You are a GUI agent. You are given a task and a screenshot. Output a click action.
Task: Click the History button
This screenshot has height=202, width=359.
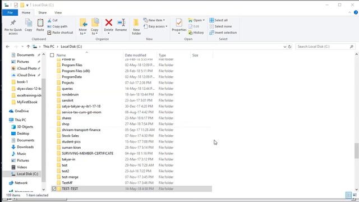(196, 33)
